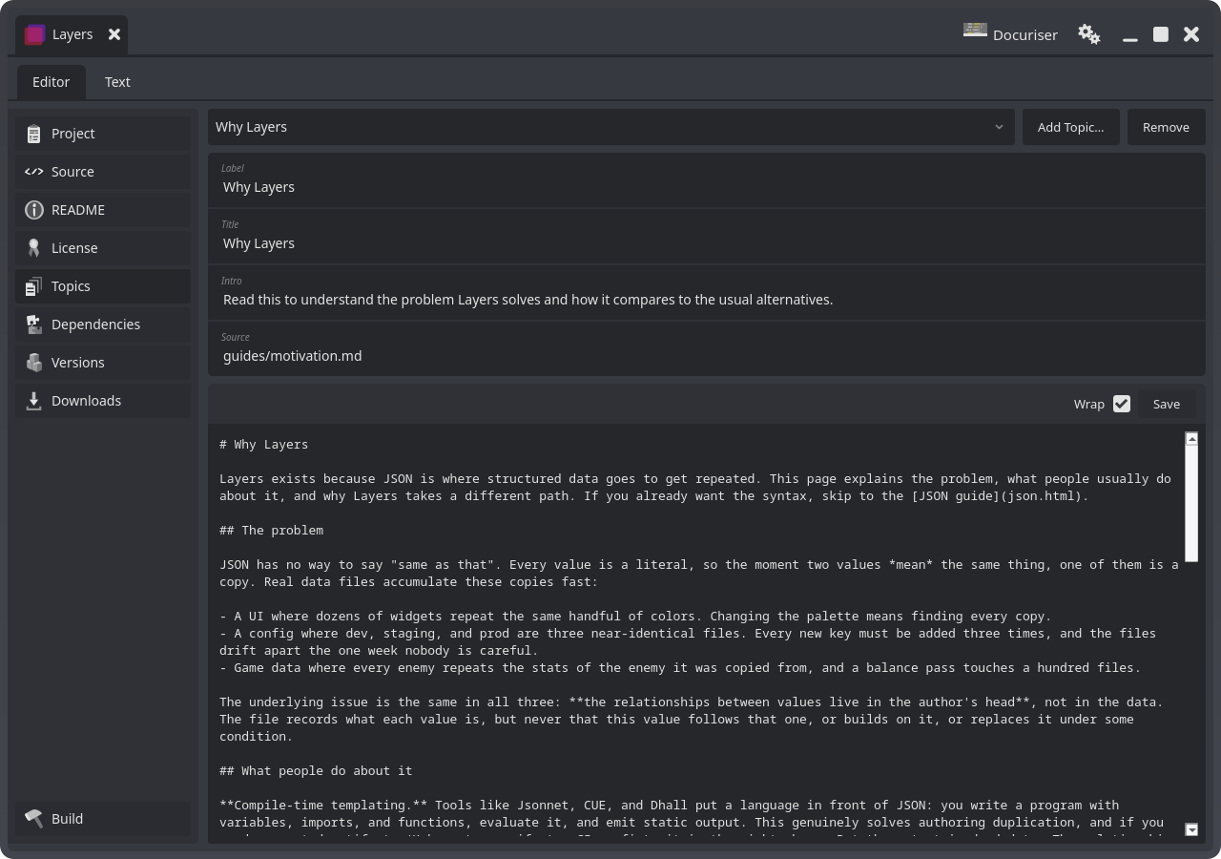Open the Why Layers topic dropdown
Viewport: 1221px width, 859px height.
(611, 127)
